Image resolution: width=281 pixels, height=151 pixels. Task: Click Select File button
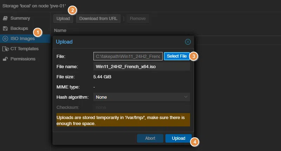[177, 56]
